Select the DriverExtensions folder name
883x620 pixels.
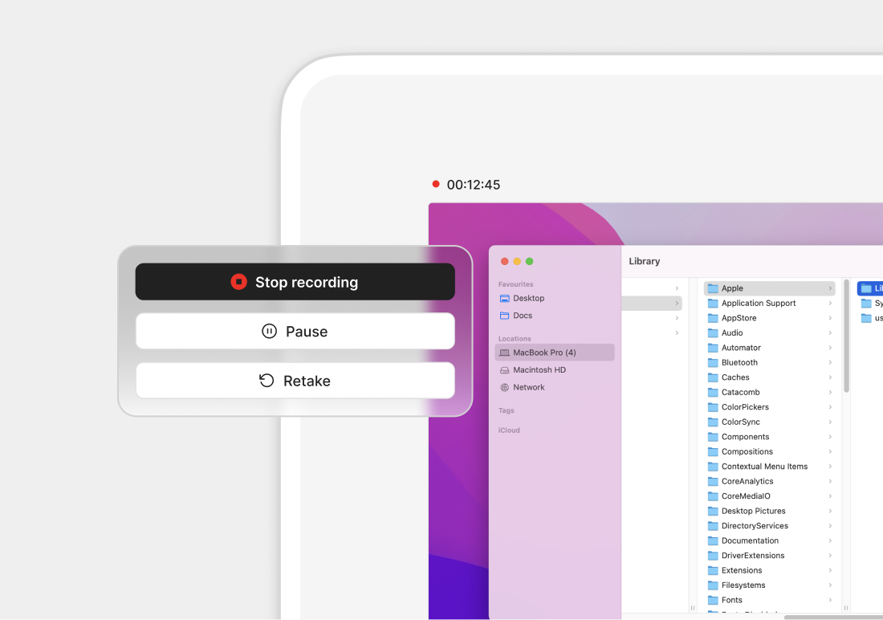[753, 555]
